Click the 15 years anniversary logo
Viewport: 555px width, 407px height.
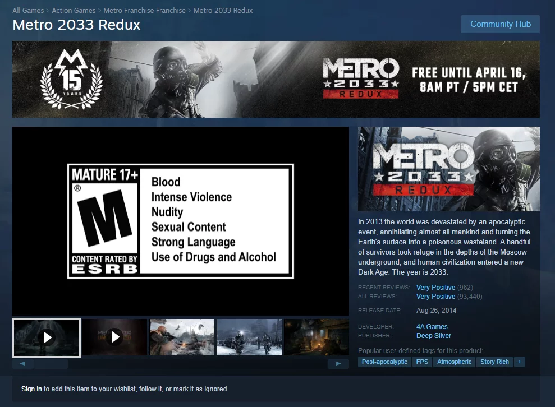pyautogui.click(x=71, y=79)
